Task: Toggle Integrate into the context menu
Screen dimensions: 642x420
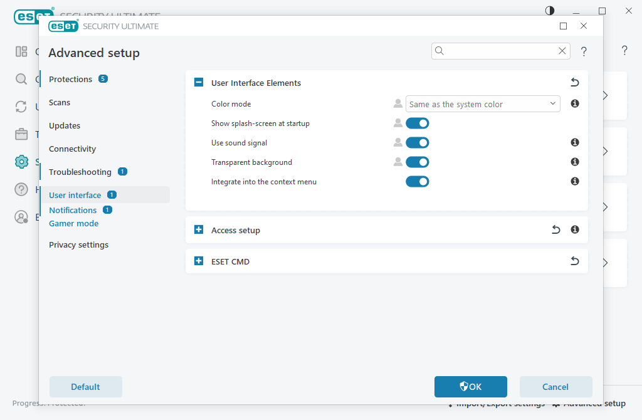Action: click(x=417, y=181)
